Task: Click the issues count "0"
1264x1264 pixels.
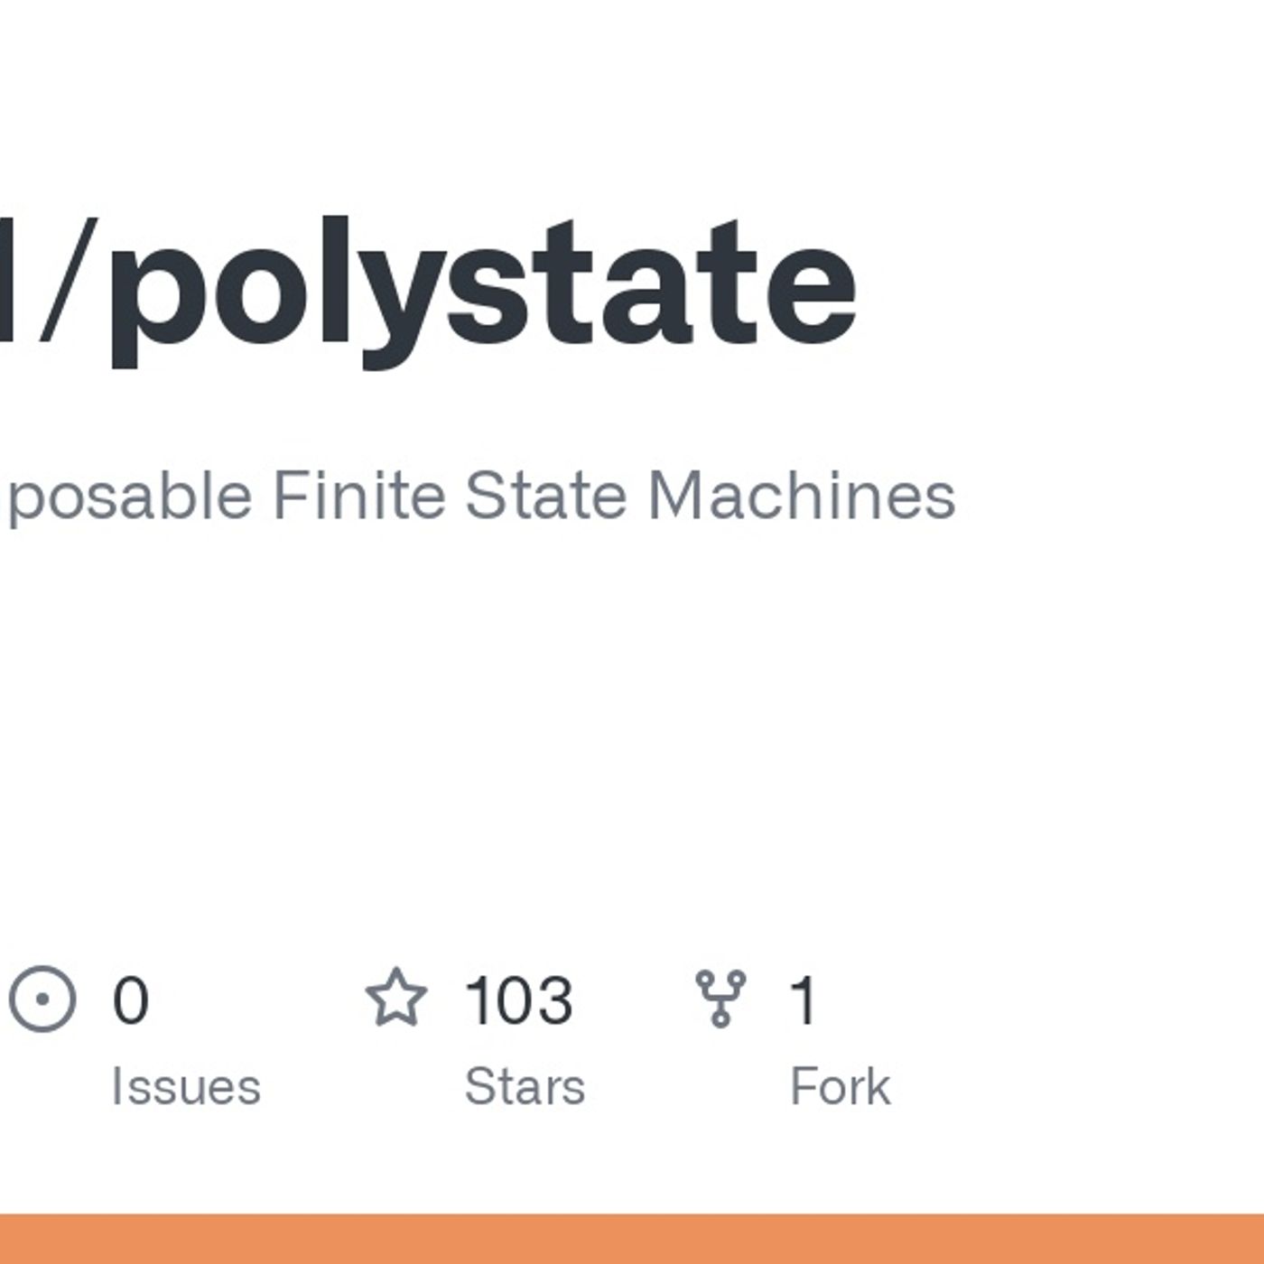Action: coord(130,1000)
